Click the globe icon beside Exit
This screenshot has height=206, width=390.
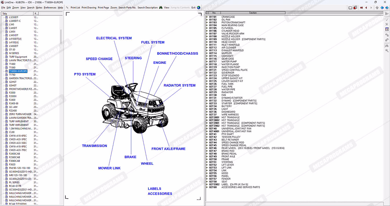[199, 8]
